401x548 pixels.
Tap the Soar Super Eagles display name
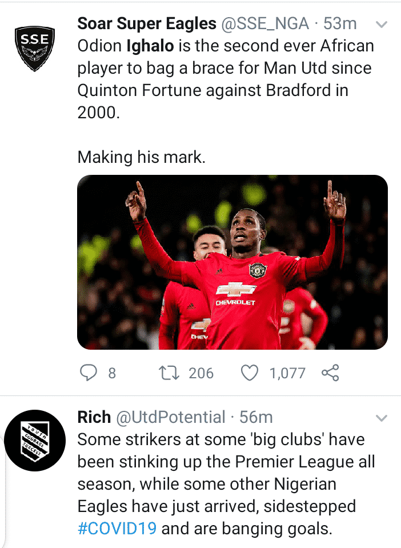click(x=147, y=24)
